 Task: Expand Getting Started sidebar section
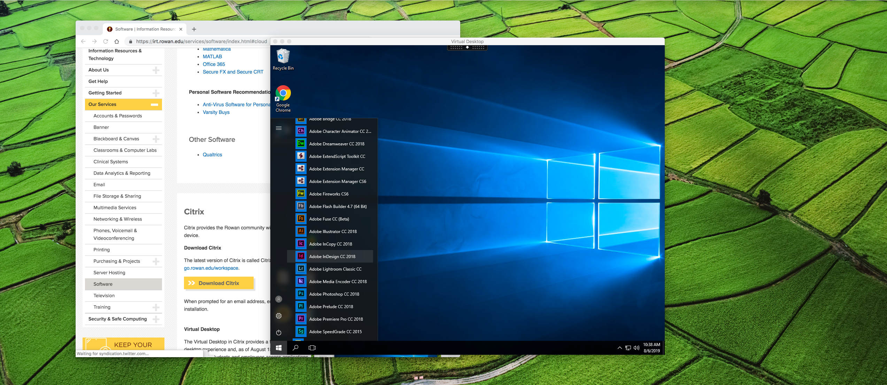[156, 93]
